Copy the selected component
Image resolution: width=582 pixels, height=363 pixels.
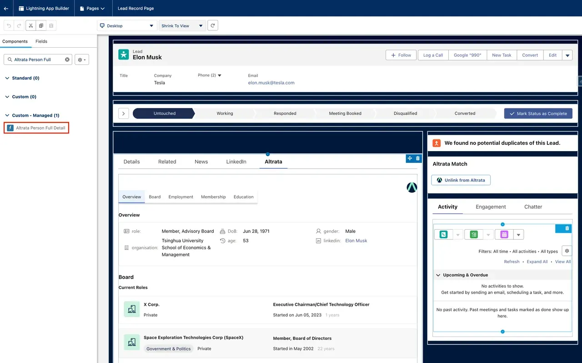pyautogui.click(x=41, y=26)
